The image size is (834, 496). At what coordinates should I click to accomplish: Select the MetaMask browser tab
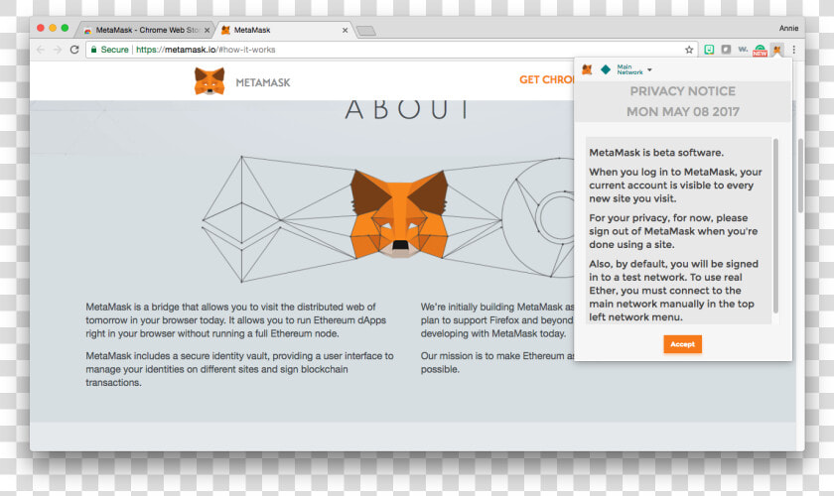point(285,31)
